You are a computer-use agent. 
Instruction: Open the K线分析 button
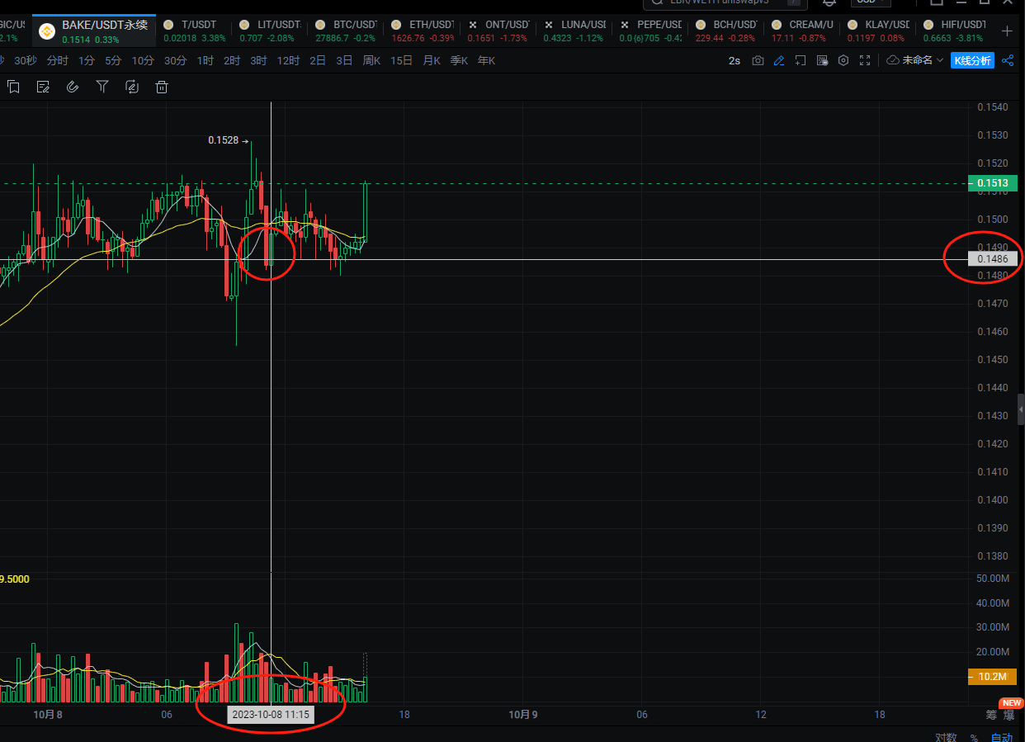(973, 60)
